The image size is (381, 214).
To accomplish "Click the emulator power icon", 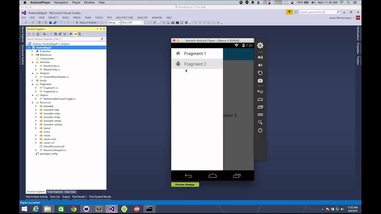I will tap(260, 130).
